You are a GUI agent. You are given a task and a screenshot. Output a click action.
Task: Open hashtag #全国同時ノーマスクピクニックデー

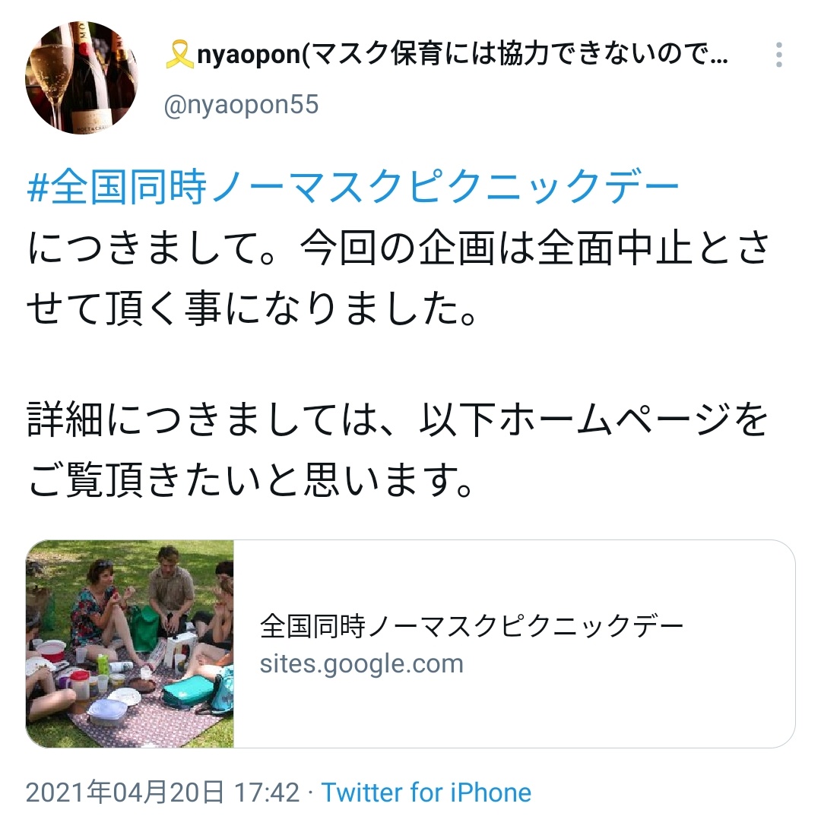click(x=353, y=187)
